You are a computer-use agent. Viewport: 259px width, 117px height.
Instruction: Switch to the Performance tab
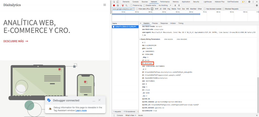(x=165, y=2)
